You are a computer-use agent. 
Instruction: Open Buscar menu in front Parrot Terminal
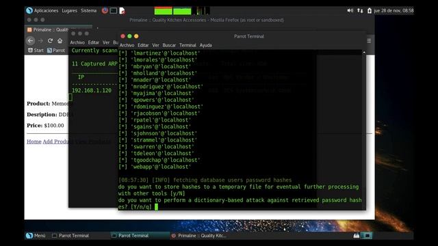(169, 45)
